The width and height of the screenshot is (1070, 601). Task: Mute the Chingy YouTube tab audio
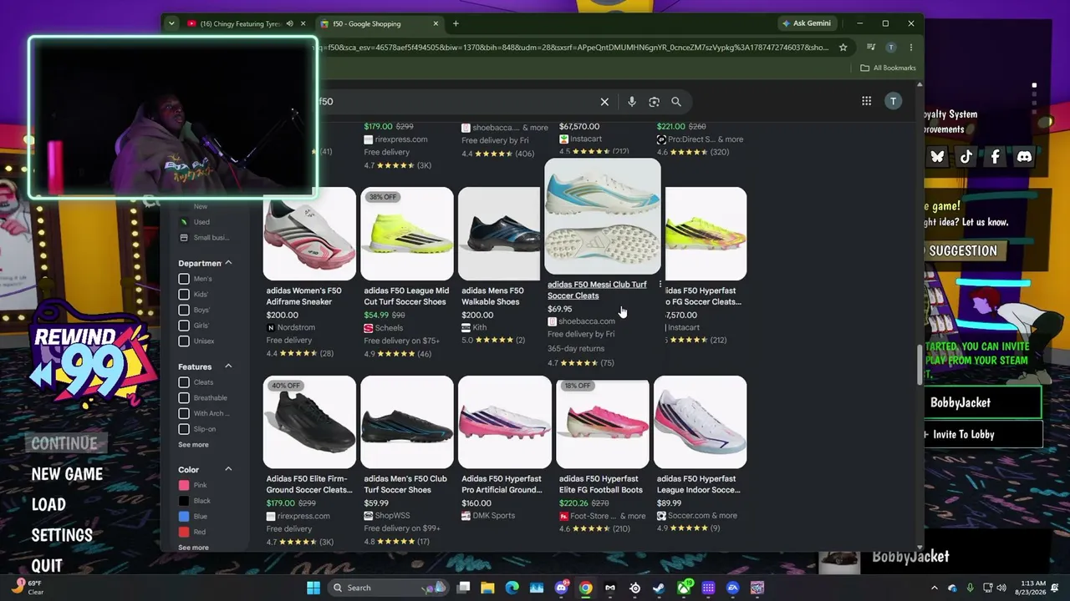pos(289,23)
